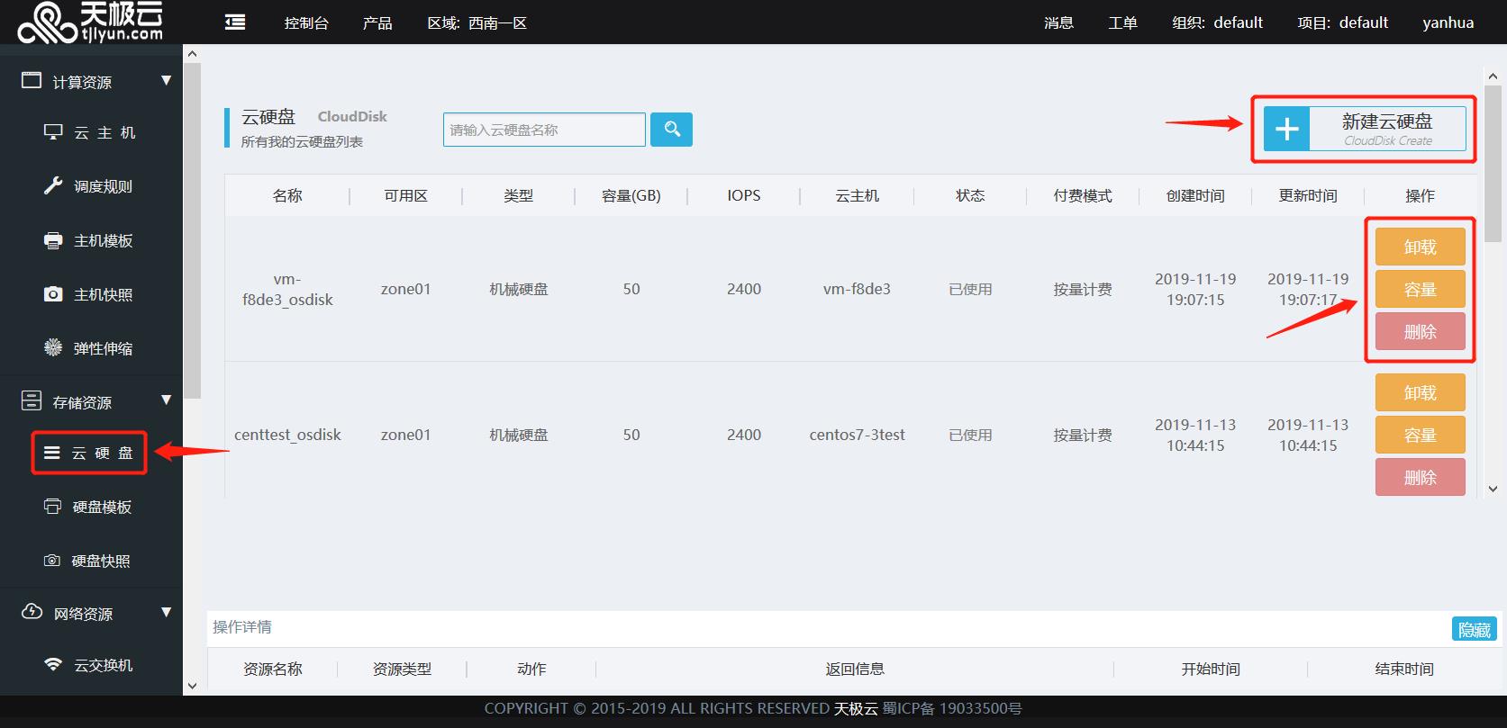Select the 云主机 monitor icon
1507x728 pixels.
[x=53, y=132]
